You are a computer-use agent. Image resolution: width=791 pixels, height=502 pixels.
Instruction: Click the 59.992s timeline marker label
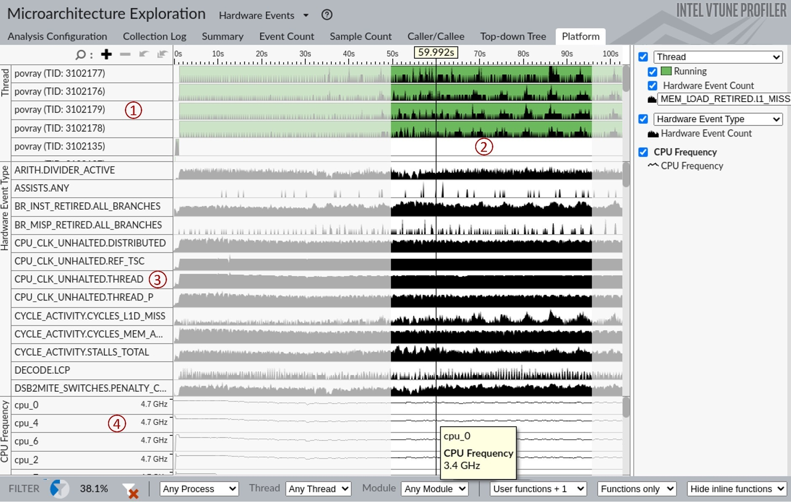point(436,53)
